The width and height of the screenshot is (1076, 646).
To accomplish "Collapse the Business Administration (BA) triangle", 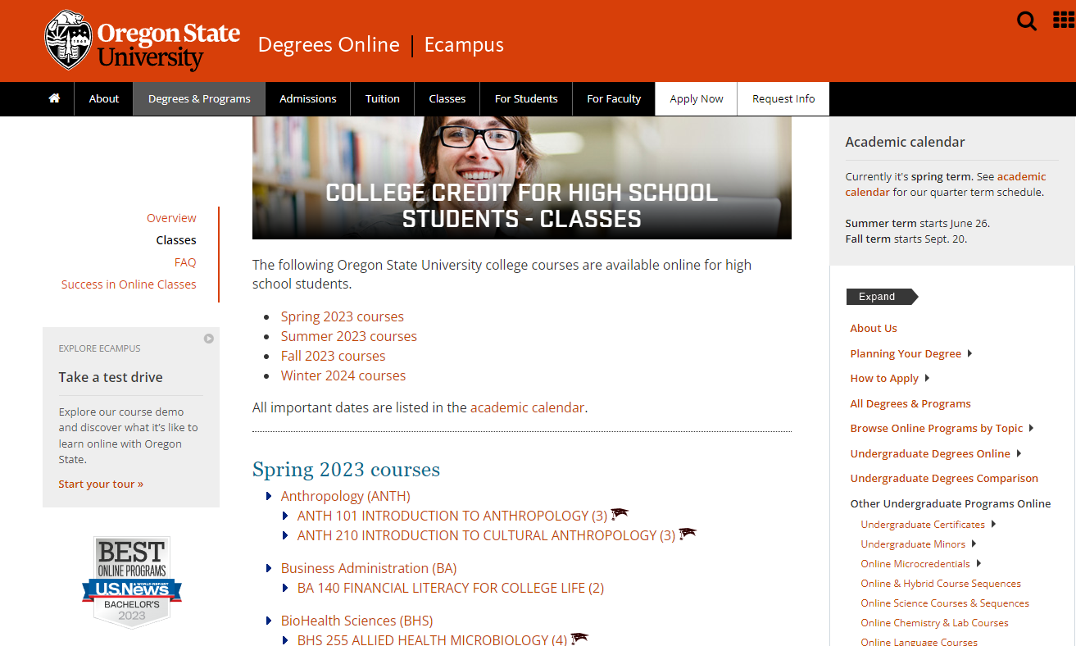I will pyautogui.click(x=269, y=568).
